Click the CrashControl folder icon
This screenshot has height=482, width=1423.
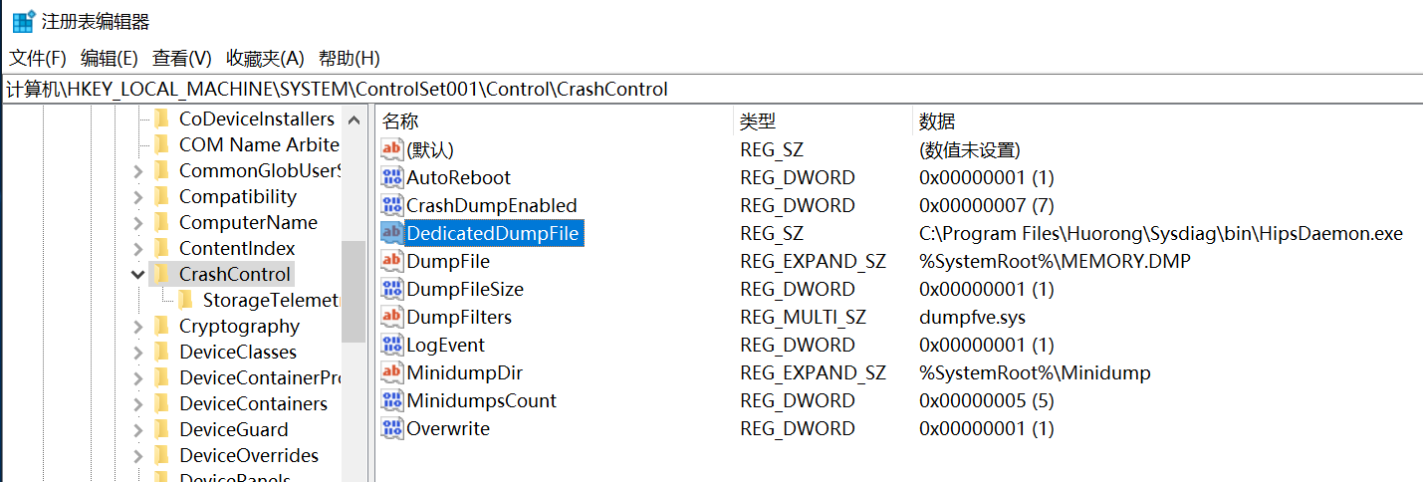coord(161,275)
